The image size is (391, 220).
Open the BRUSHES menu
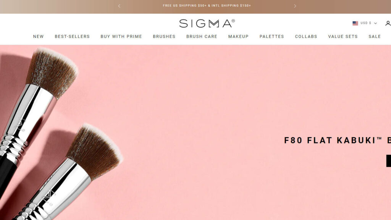(164, 36)
